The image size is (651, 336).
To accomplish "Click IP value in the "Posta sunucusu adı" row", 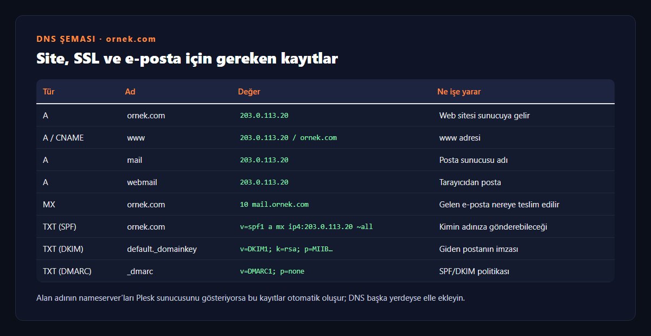I will coord(264,160).
